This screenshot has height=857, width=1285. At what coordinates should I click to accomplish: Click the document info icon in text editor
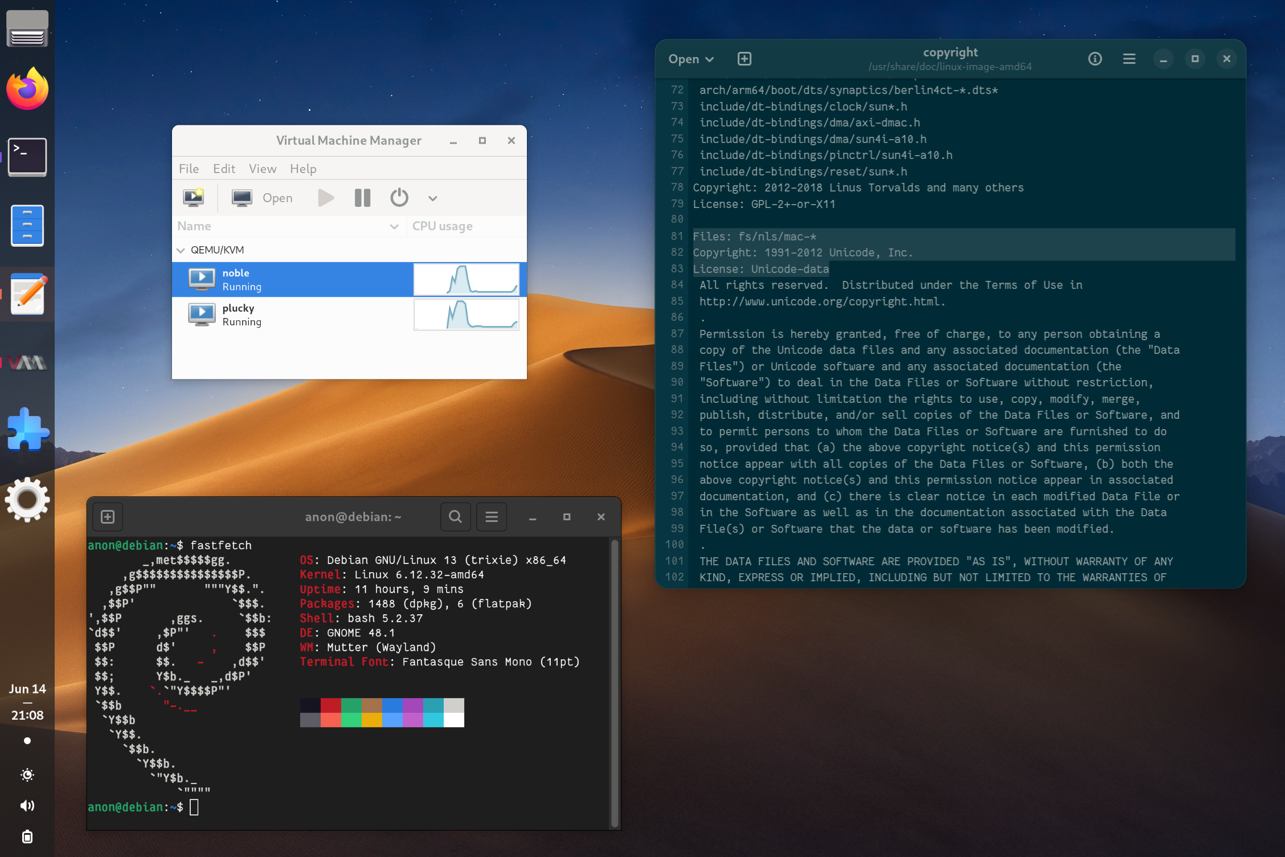coord(1095,59)
